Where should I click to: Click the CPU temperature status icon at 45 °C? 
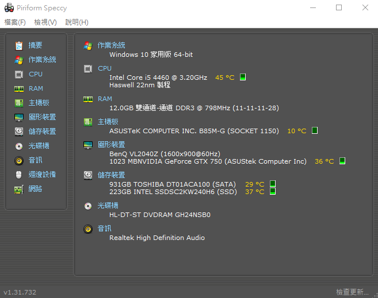point(243,77)
